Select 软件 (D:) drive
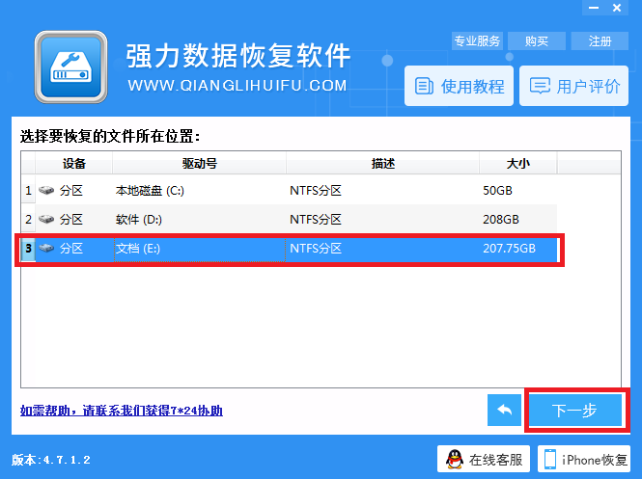642x479 pixels. 139,220
